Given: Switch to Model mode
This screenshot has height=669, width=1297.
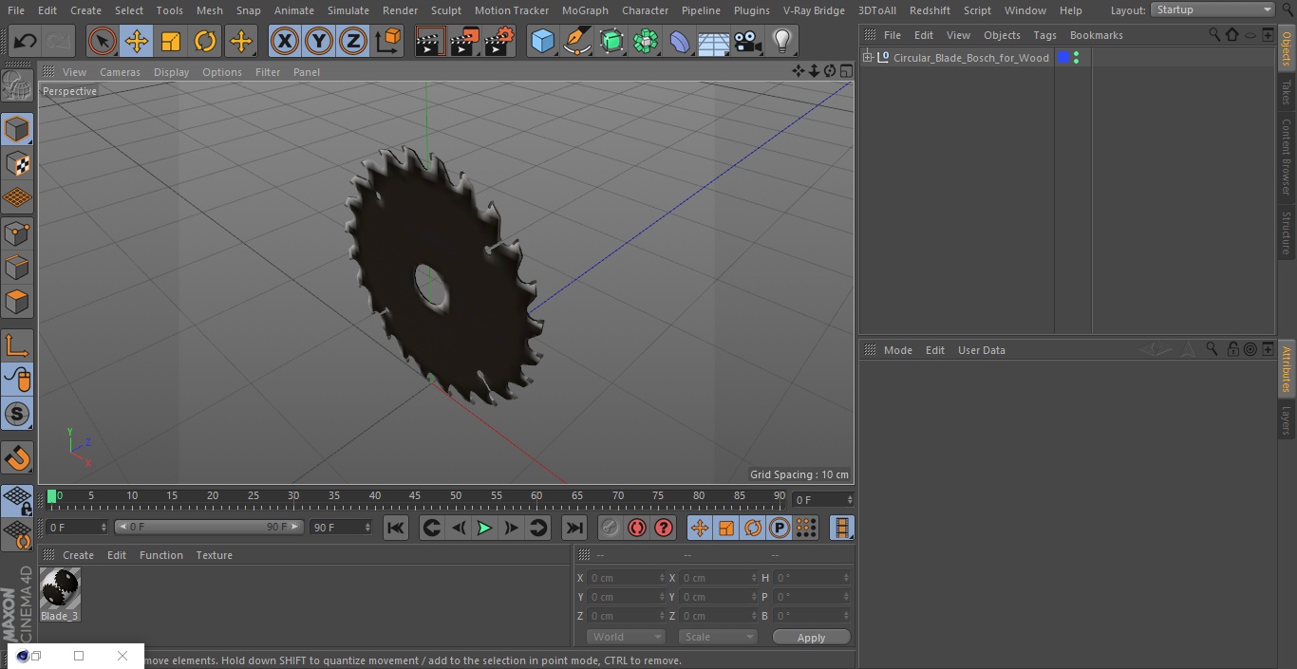Looking at the screenshot, I should 17,129.
